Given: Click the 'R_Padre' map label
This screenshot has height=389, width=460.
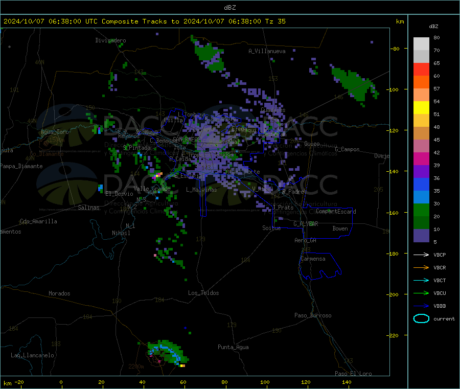Looking at the screenshot, I should point(293,192).
